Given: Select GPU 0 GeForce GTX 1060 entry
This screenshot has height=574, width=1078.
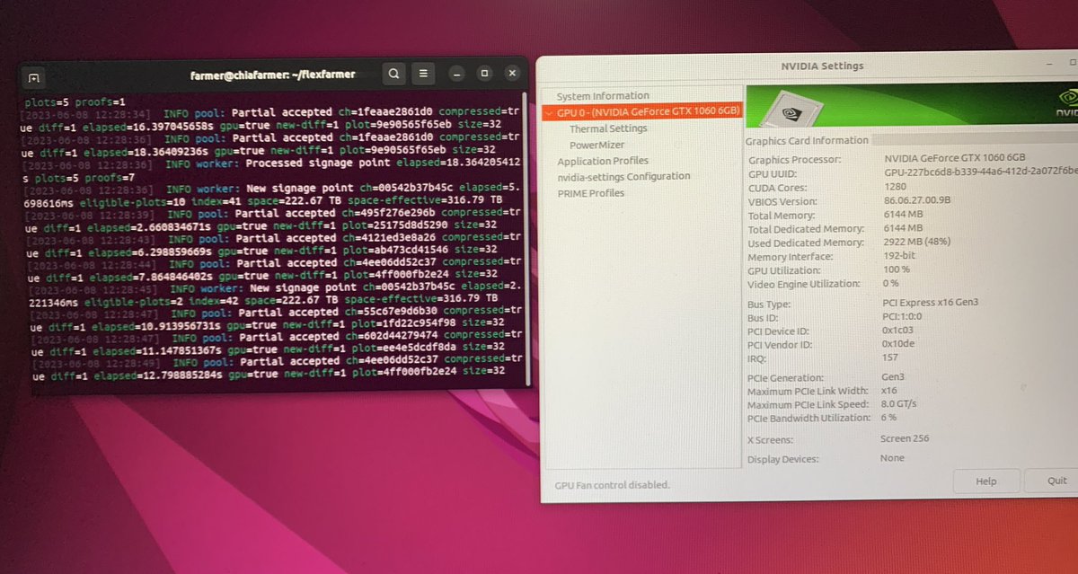Looking at the screenshot, I should click(642, 111).
